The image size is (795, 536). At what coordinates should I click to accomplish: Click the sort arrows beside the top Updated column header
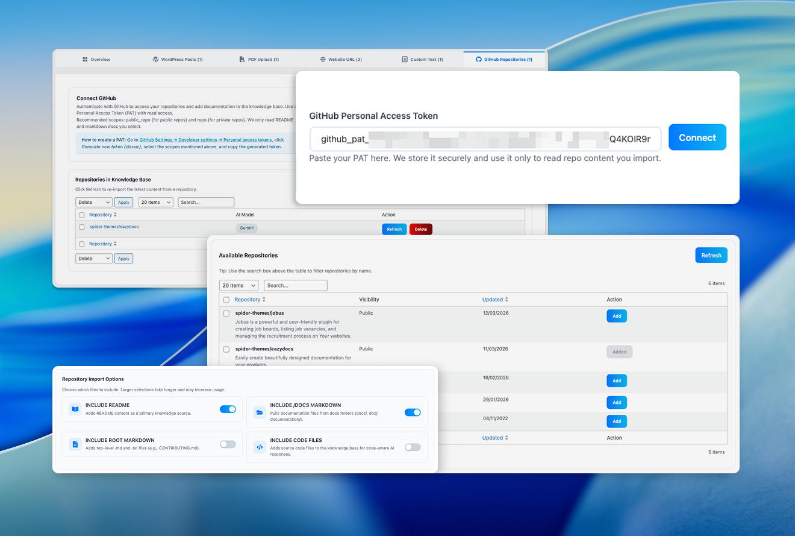tap(507, 300)
